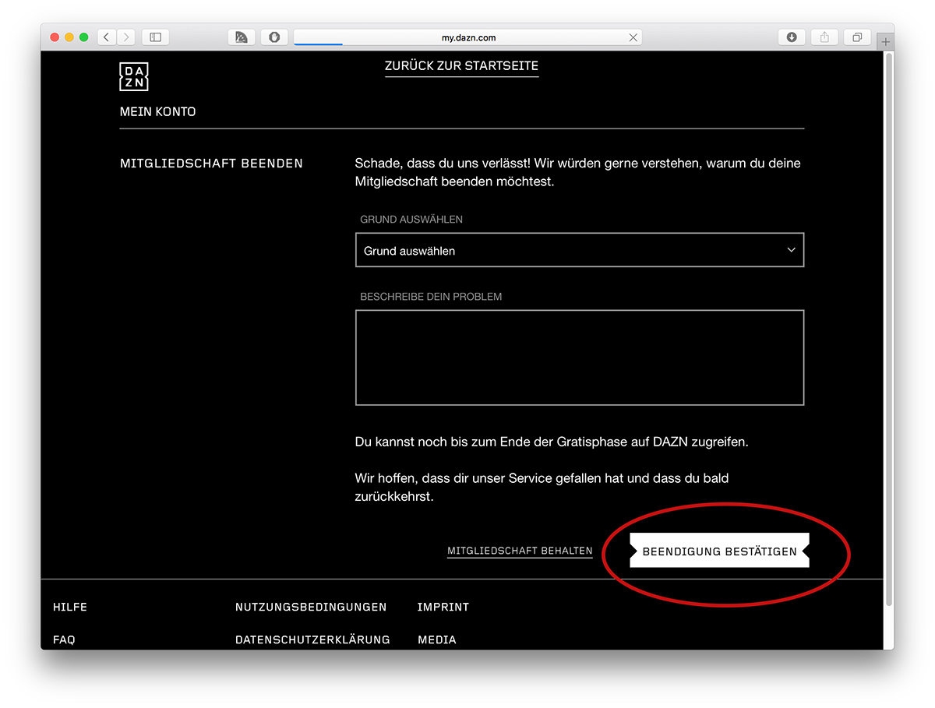Image resolution: width=935 pixels, height=708 pixels.
Task: Open a new tab with plus button
Action: click(x=885, y=41)
